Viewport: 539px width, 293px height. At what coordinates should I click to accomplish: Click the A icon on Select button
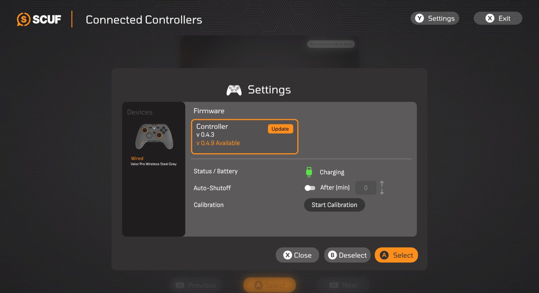tap(384, 255)
